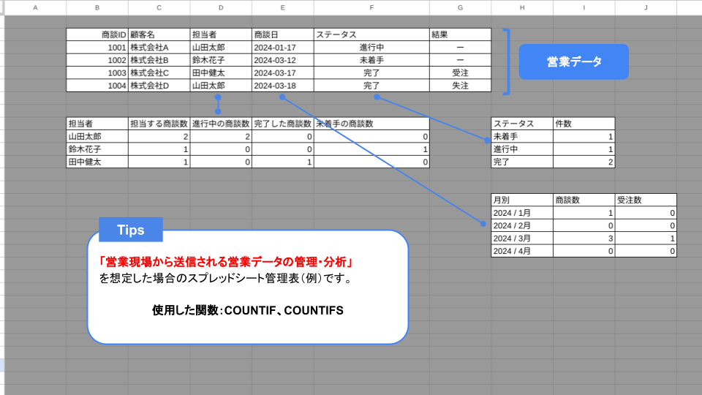Click the 顧客名 header cell
The width and height of the screenshot is (702, 395).
coord(159,34)
